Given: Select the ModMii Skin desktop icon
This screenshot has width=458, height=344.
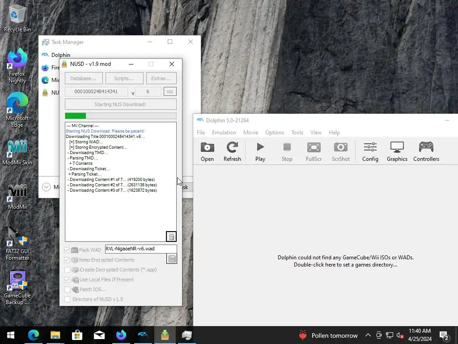Looking at the screenshot, I should 17,153.
